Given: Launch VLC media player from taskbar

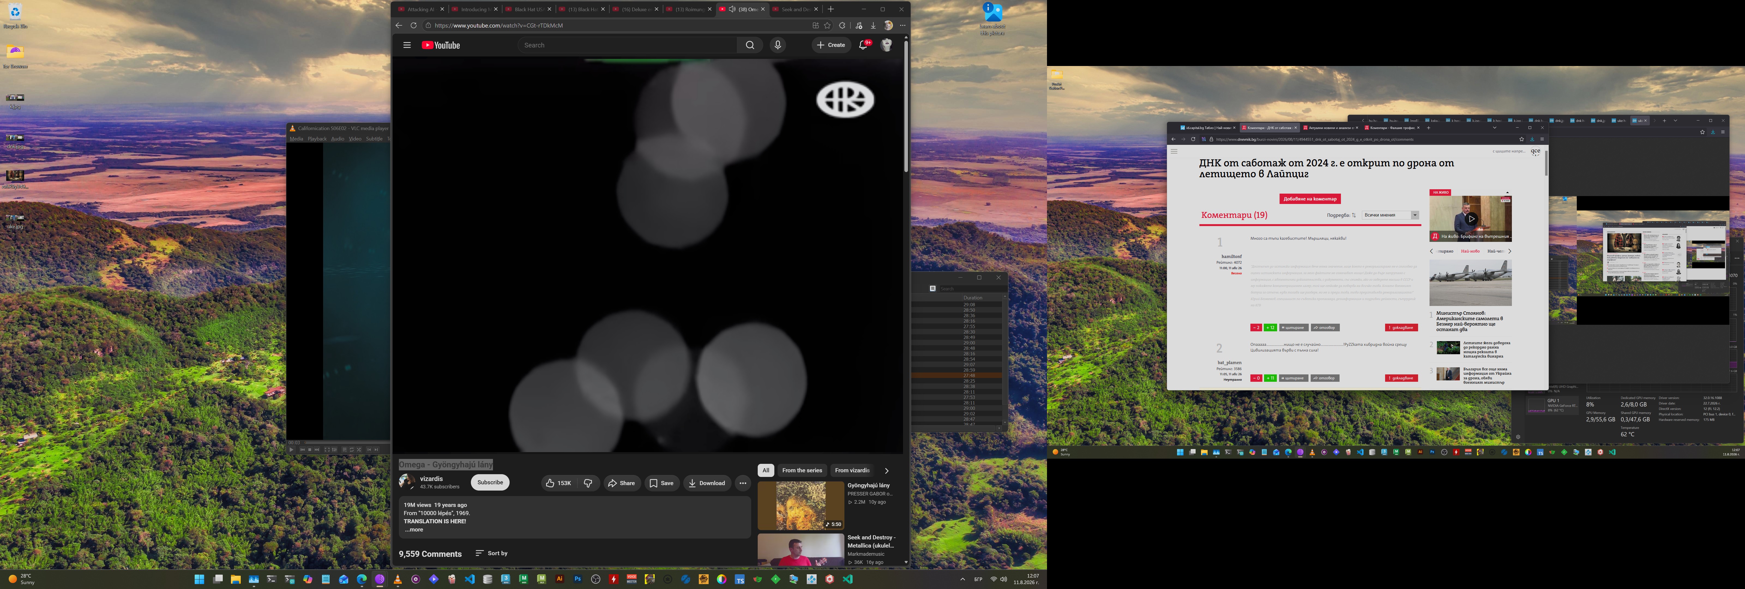Looking at the screenshot, I should pyautogui.click(x=398, y=579).
